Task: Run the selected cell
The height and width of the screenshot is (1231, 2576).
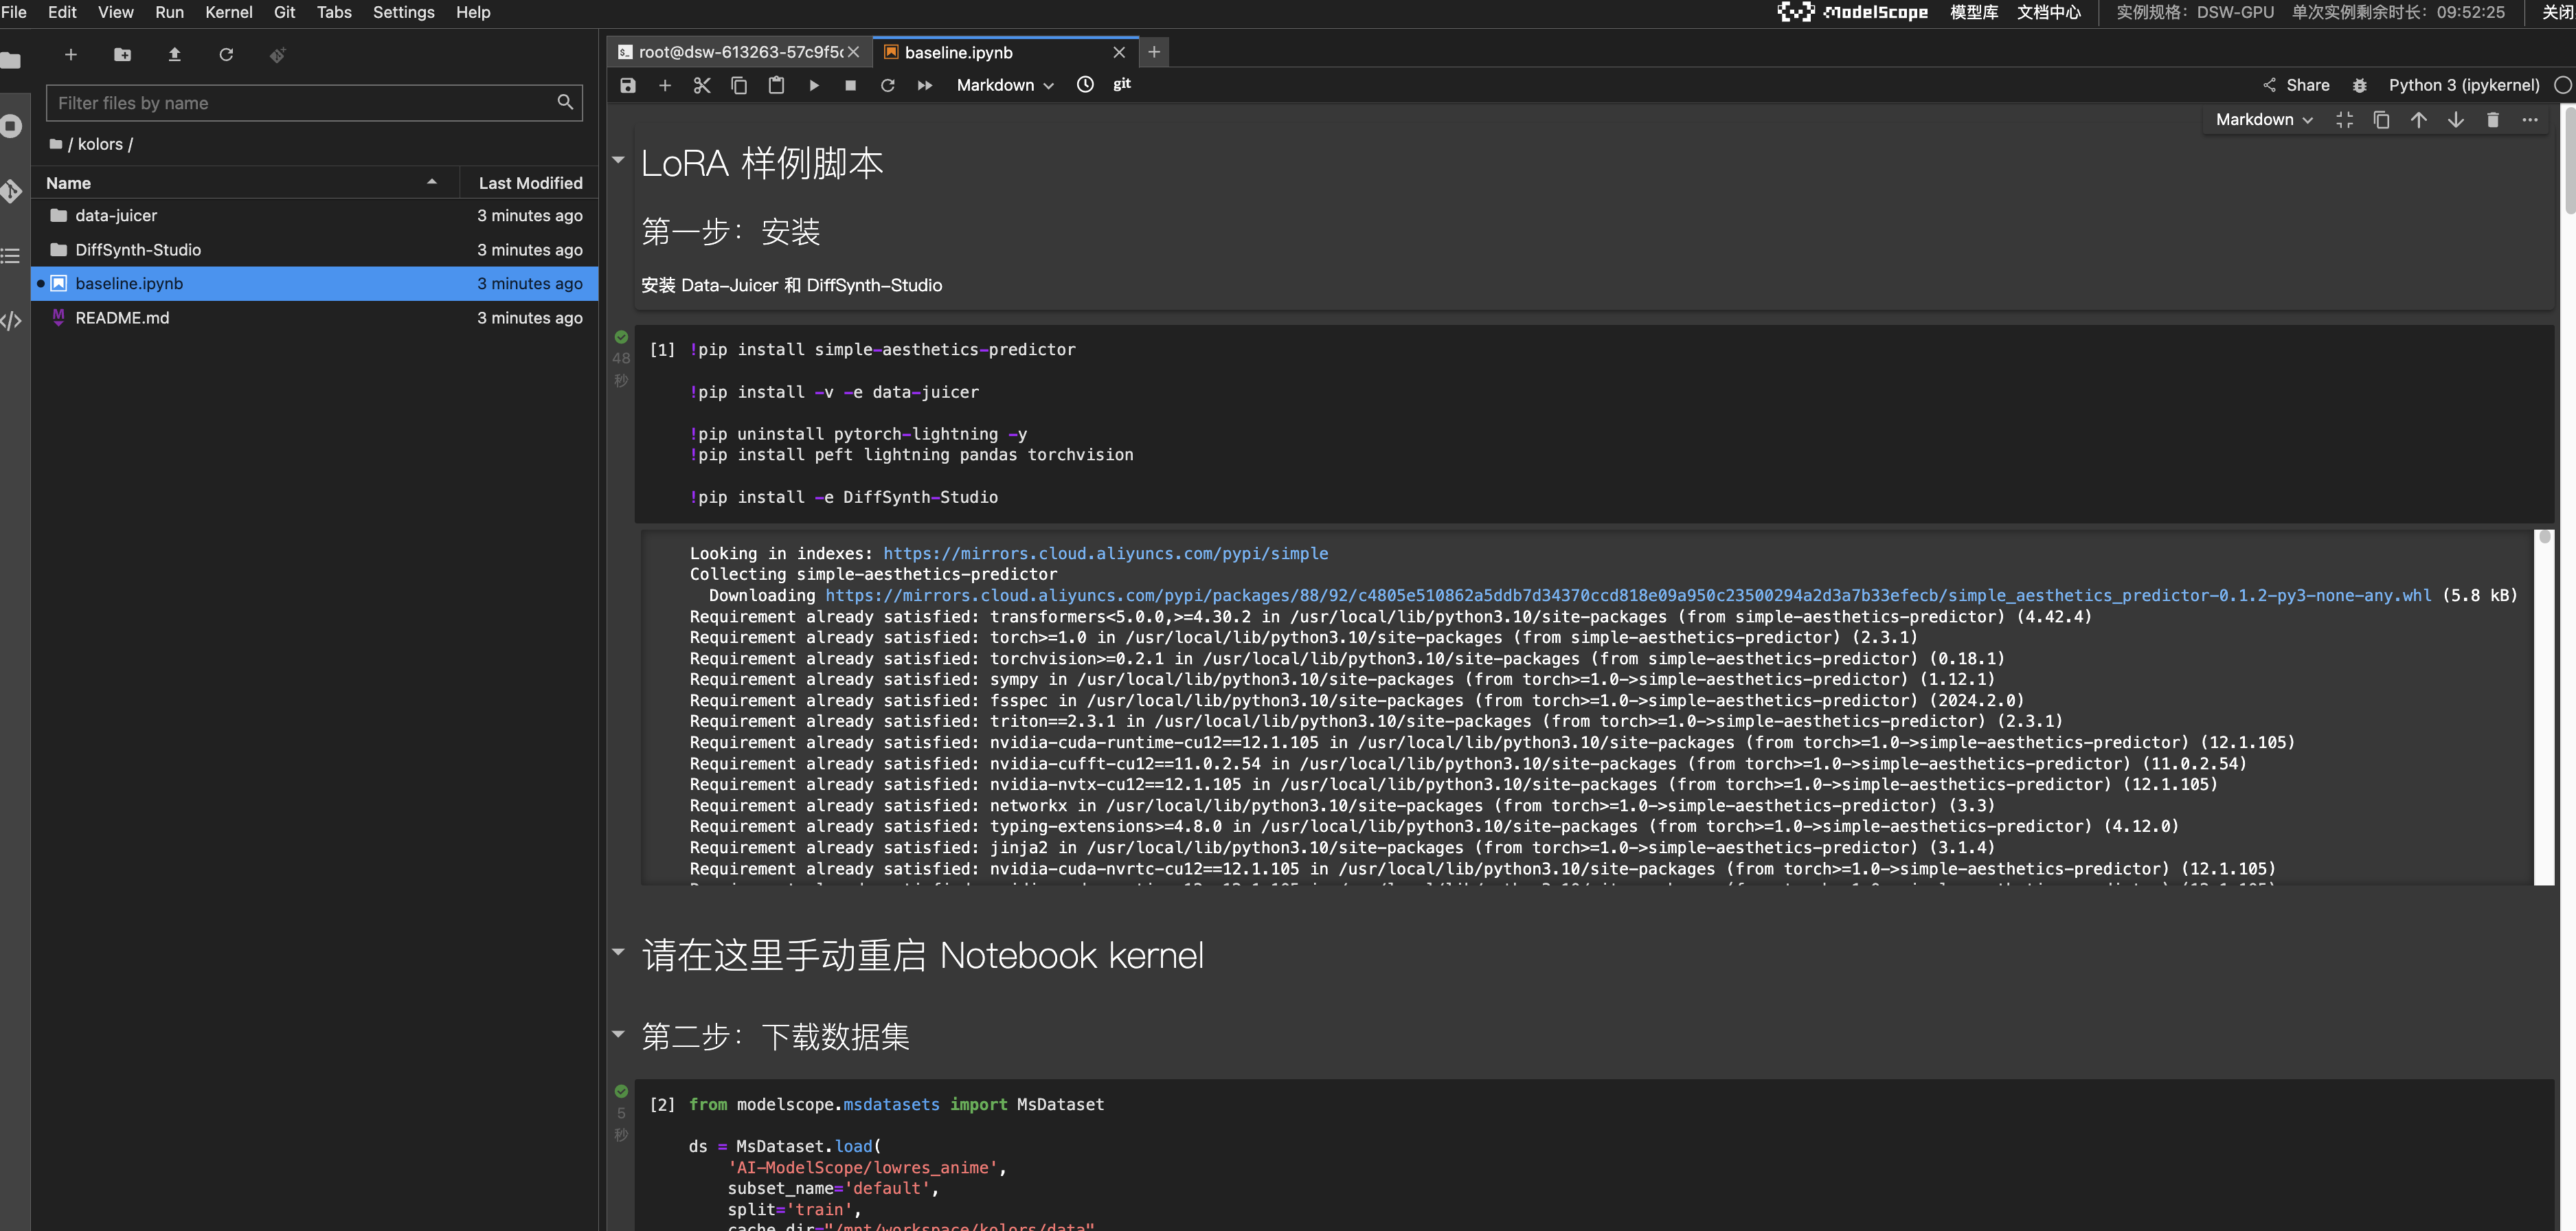Action: pos(814,85)
